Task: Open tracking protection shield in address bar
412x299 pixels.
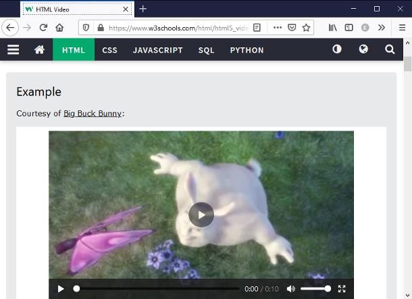Action: 86,28
